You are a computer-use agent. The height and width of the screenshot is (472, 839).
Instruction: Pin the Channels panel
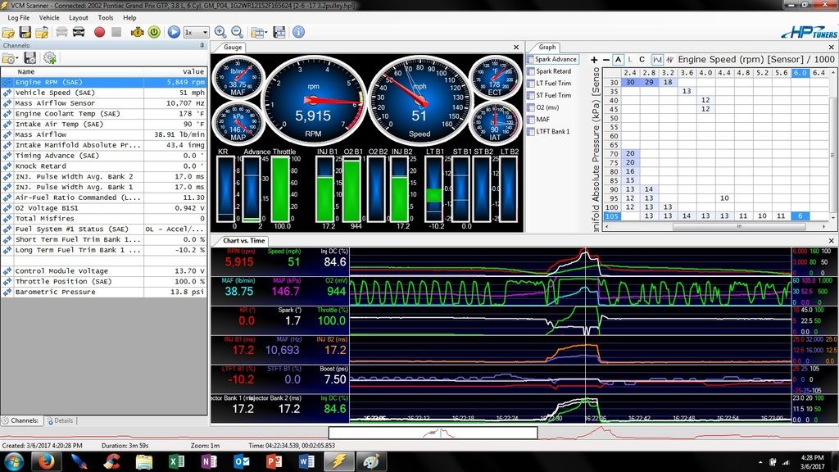click(x=202, y=46)
